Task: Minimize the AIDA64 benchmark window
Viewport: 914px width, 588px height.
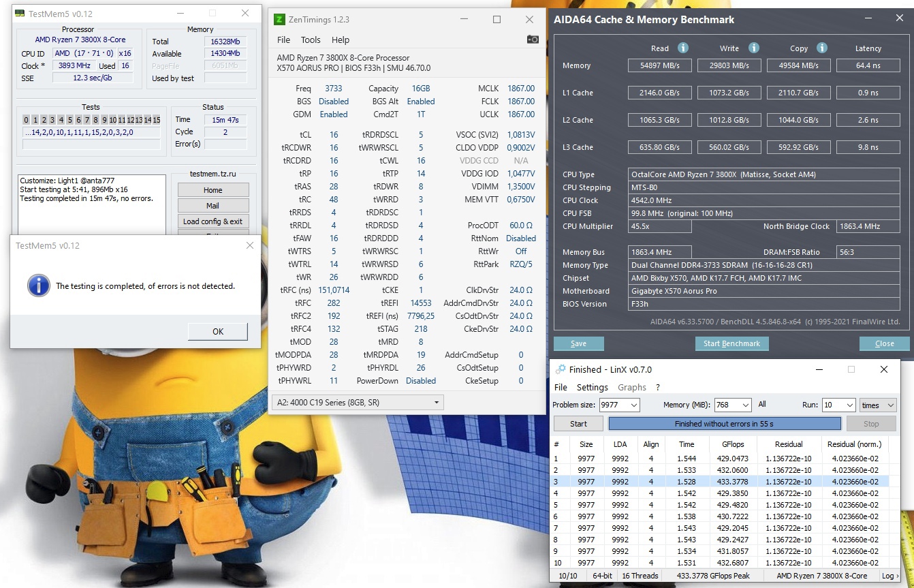Action: click(x=868, y=19)
